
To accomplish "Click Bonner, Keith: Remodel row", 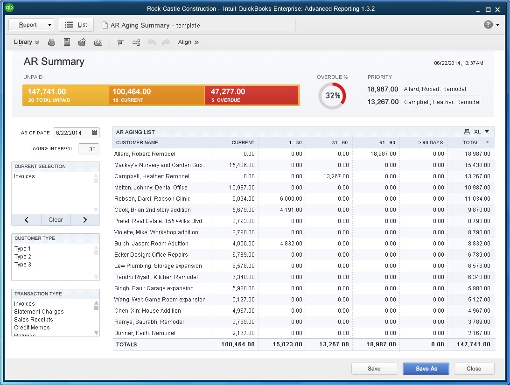I will [303, 333].
